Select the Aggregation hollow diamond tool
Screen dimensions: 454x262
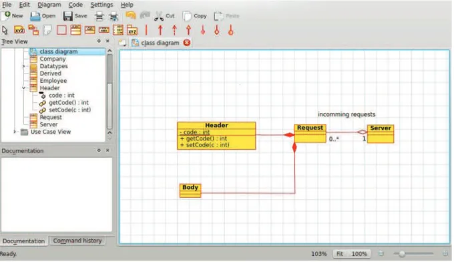(216, 30)
